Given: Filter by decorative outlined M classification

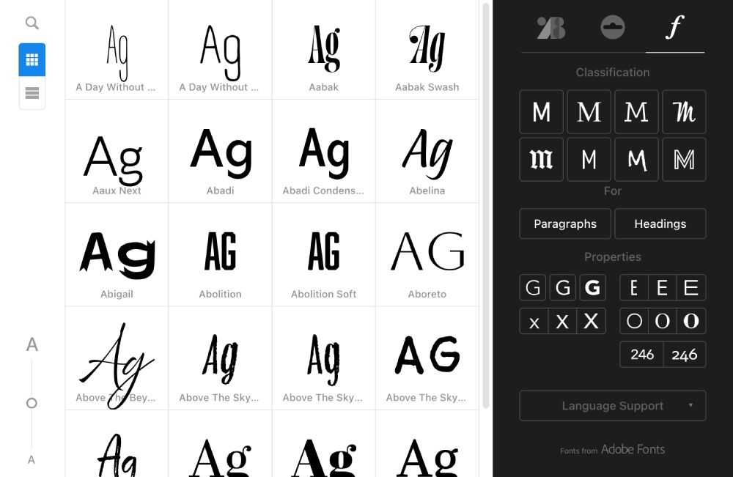Looking at the screenshot, I should pyautogui.click(x=684, y=159).
